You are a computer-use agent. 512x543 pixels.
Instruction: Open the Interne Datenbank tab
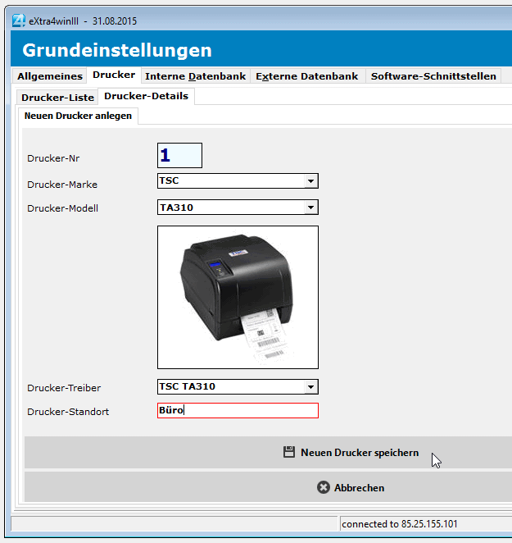(x=195, y=76)
